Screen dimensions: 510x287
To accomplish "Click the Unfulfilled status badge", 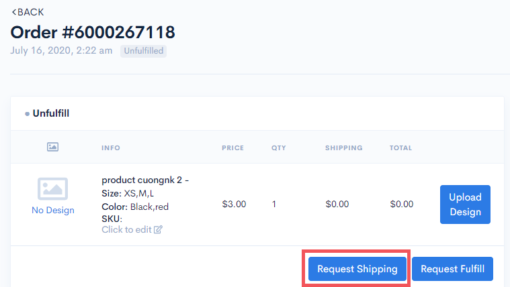I will coord(143,50).
